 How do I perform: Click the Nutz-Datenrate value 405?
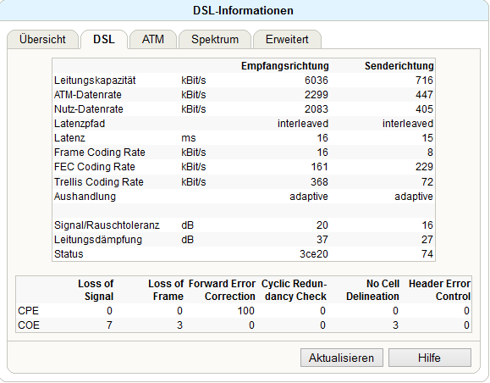[x=424, y=109]
